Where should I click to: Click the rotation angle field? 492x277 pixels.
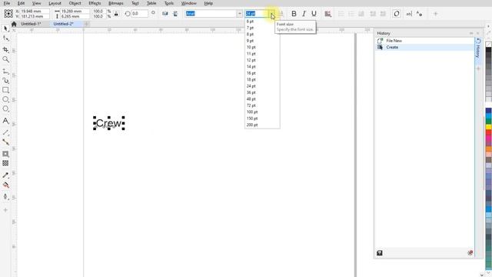coord(139,14)
